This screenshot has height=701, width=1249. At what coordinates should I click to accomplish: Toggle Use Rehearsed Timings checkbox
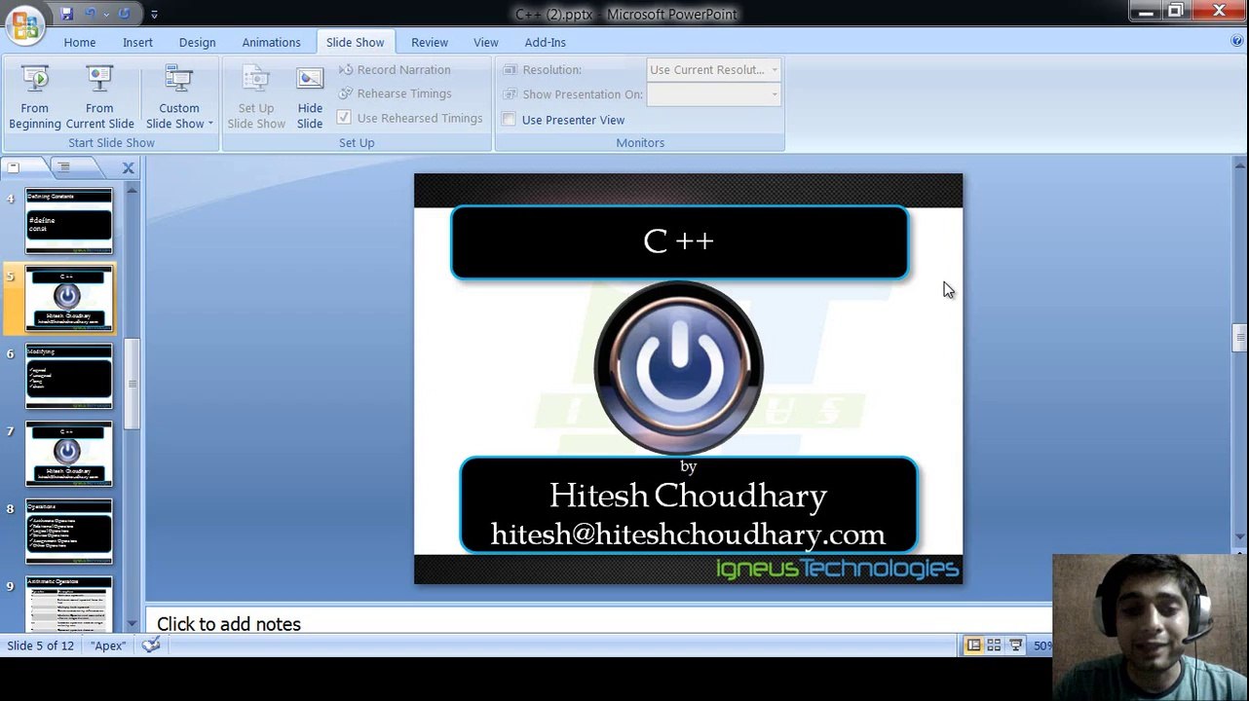pos(344,118)
